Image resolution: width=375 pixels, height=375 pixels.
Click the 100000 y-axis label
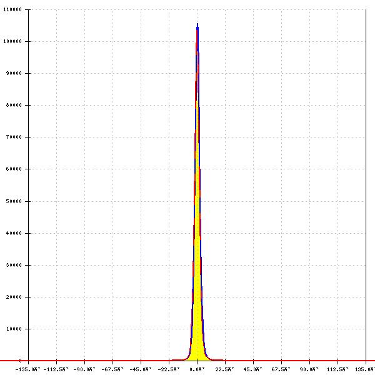point(12,41)
